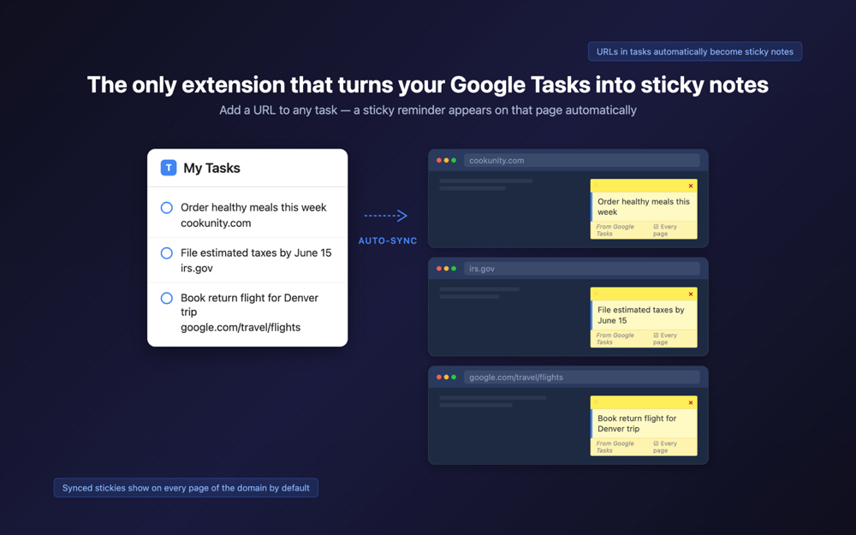Complete the Book return flight task

coord(167,298)
